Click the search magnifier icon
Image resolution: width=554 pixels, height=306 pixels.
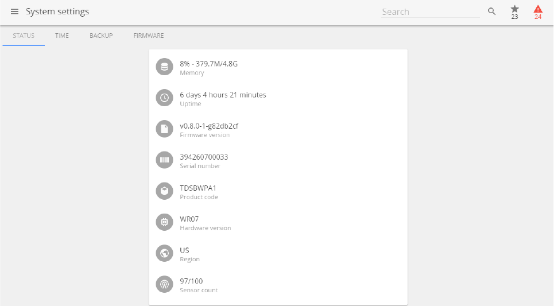(x=491, y=11)
